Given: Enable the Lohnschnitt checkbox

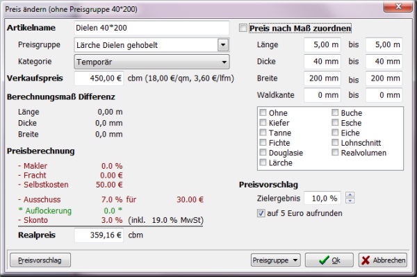Looking at the screenshot, I should coord(335,142).
